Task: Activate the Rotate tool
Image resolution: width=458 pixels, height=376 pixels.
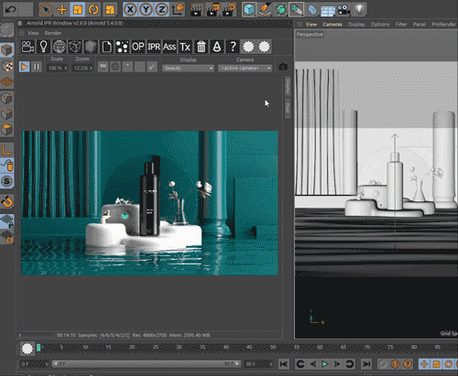Action: point(93,10)
